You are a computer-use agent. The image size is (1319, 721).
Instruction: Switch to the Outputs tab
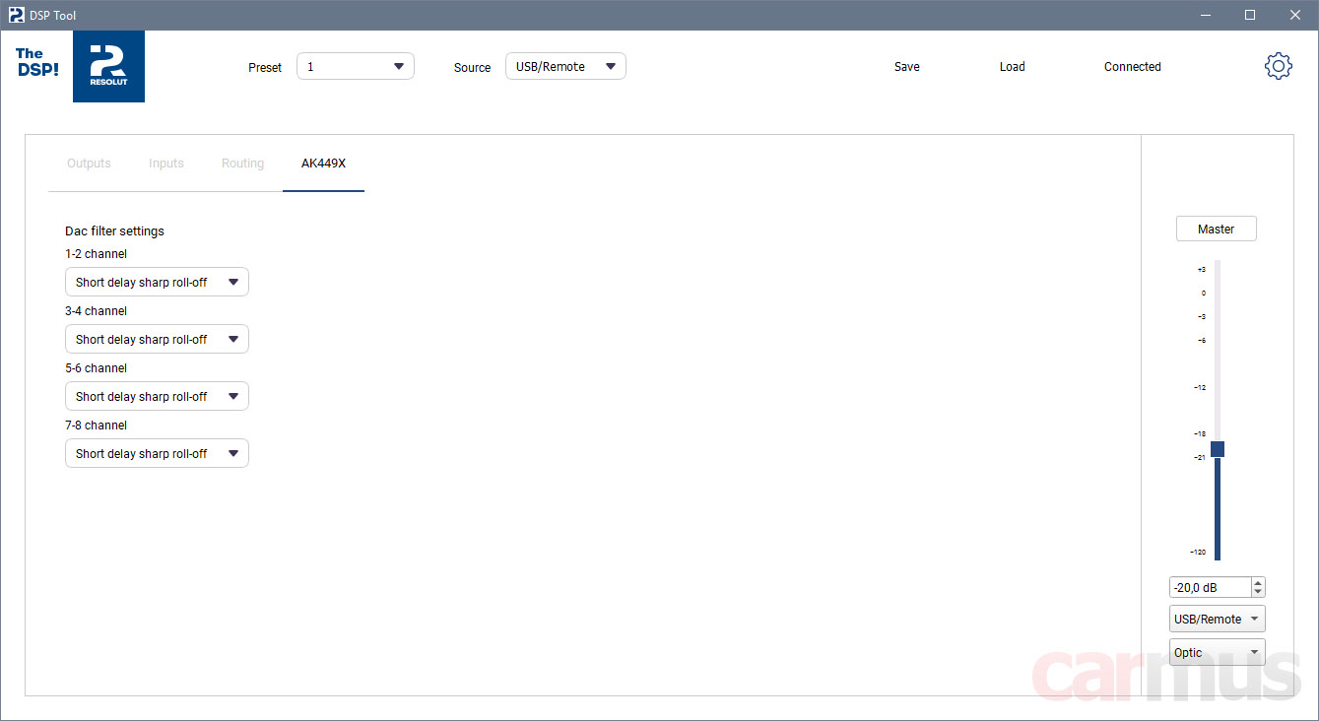89,164
